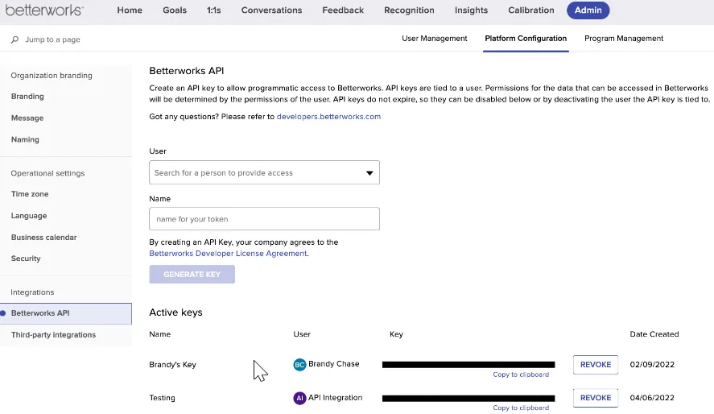The width and height of the screenshot is (714, 414).
Task: Open Security settings in sidebar
Action: click(x=26, y=259)
